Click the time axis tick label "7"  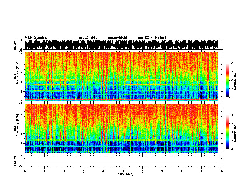coord(162,171)
